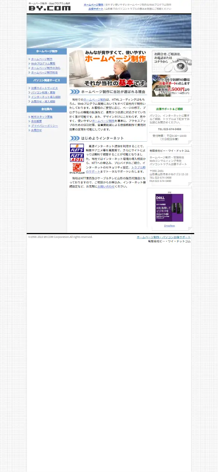Viewport: 218px width, 472px height.
Task: Click the top header ホームページ制作 link
Action: (94, 4)
